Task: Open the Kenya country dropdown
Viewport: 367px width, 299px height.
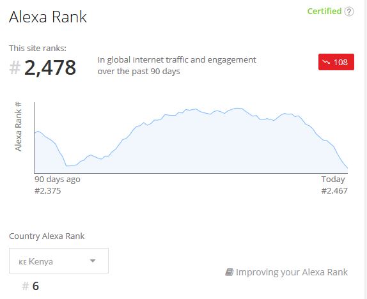Action: 59,261
